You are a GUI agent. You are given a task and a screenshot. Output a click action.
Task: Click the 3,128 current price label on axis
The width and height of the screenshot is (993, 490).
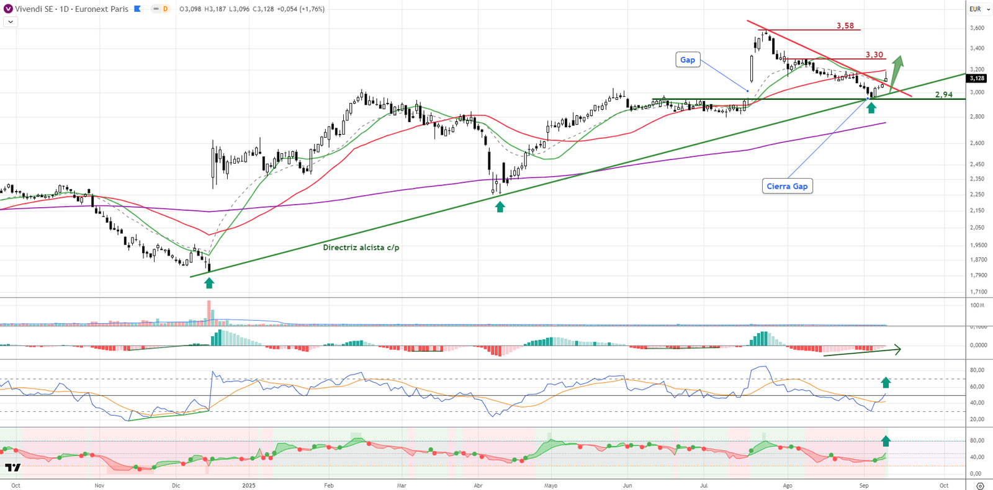coord(977,78)
